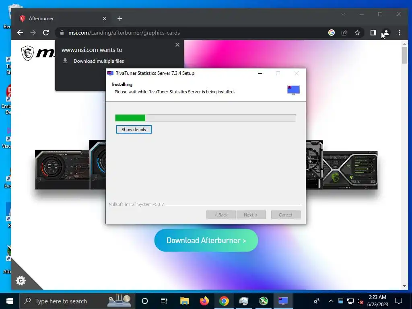Open Task View on taskbar
Viewport: 412px width, 309px height.
164,301
